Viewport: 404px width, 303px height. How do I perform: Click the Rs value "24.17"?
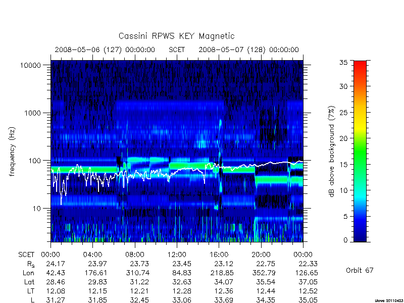point(56,264)
